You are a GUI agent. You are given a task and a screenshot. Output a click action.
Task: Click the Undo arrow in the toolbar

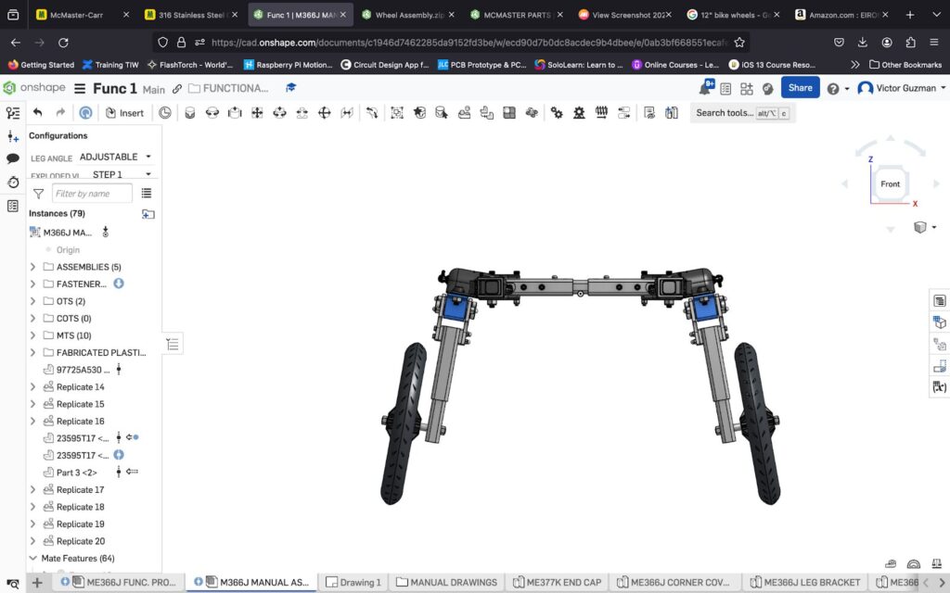[38, 112]
